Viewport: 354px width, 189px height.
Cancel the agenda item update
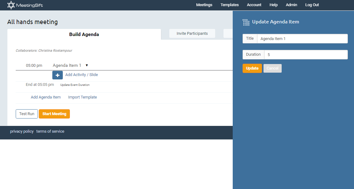coord(272,68)
